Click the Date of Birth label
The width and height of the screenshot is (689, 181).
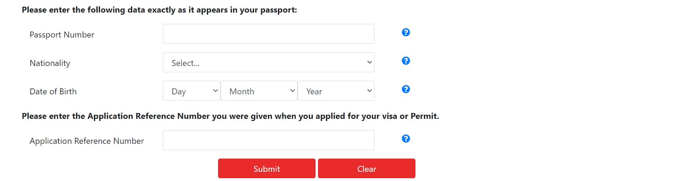(x=53, y=92)
